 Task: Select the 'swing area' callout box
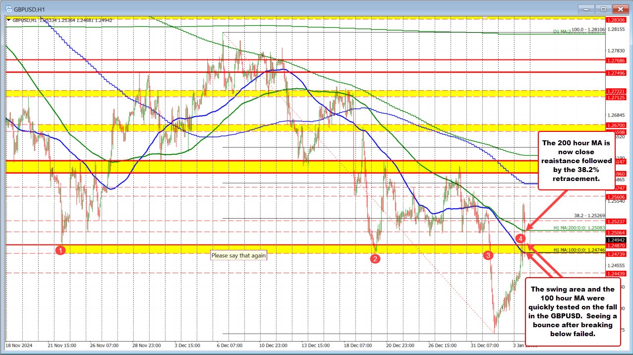(573, 308)
